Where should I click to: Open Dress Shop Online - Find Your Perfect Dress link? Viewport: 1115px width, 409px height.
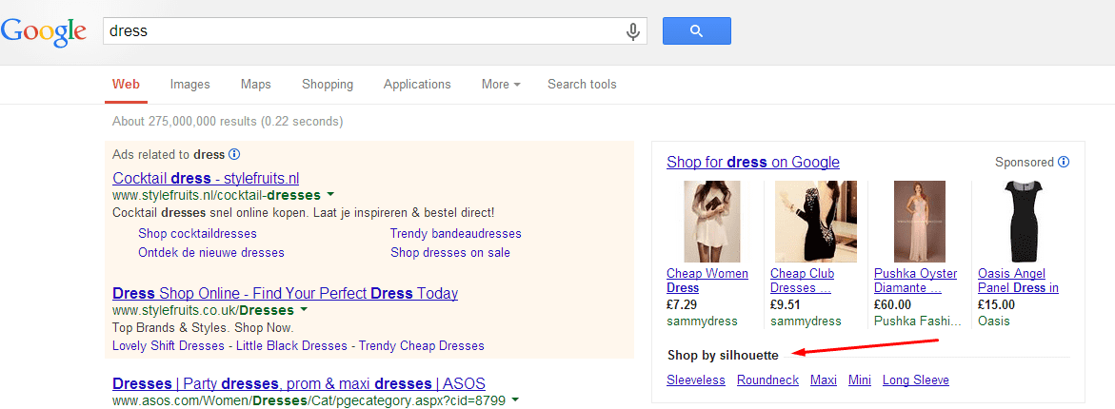pos(285,293)
